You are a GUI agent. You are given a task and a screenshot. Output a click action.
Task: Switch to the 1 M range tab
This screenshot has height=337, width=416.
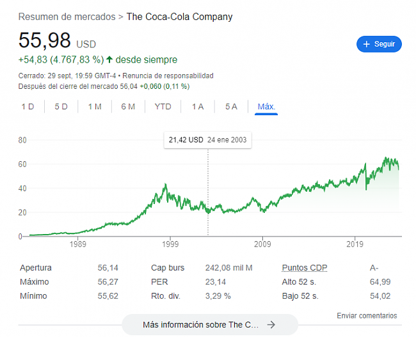click(94, 107)
